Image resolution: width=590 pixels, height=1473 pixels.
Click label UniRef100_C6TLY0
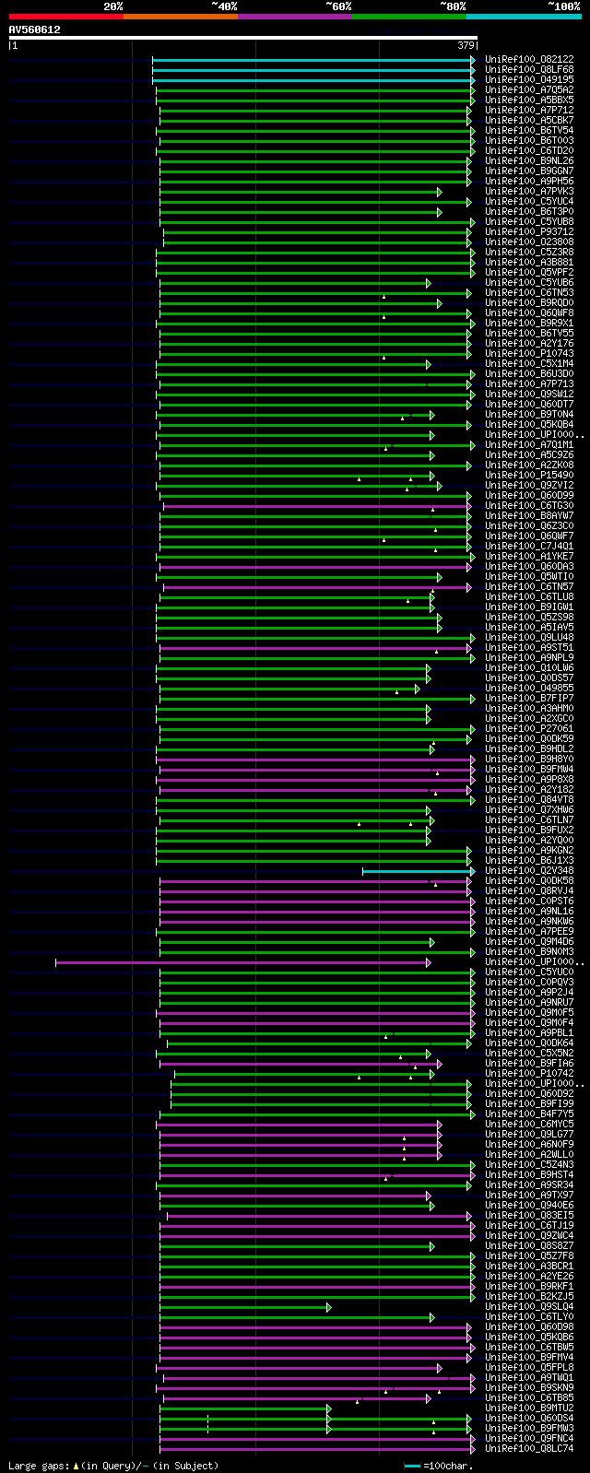click(529, 1316)
